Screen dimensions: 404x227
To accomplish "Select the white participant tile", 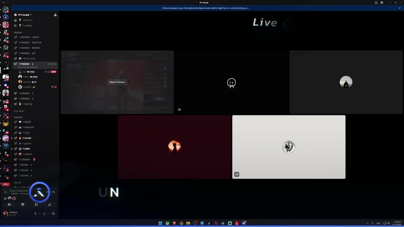I will coord(289,147).
